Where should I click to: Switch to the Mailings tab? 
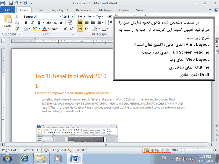click(x=105, y=10)
